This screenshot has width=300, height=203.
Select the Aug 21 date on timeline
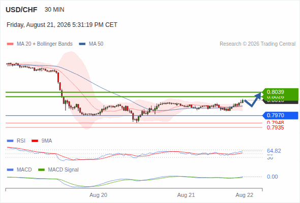186,195
